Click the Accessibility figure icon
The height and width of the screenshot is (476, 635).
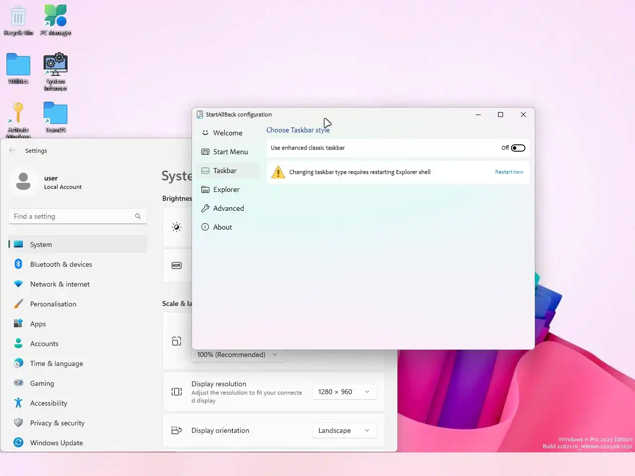coord(18,403)
